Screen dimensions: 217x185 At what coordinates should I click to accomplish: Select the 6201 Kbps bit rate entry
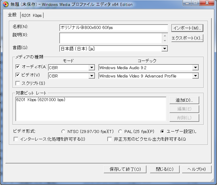pyautogui.click(x=41, y=100)
